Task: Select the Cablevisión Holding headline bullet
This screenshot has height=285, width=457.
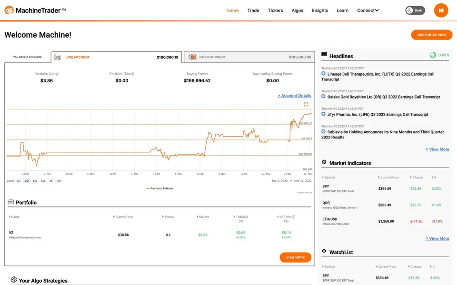Action: click(324, 131)
